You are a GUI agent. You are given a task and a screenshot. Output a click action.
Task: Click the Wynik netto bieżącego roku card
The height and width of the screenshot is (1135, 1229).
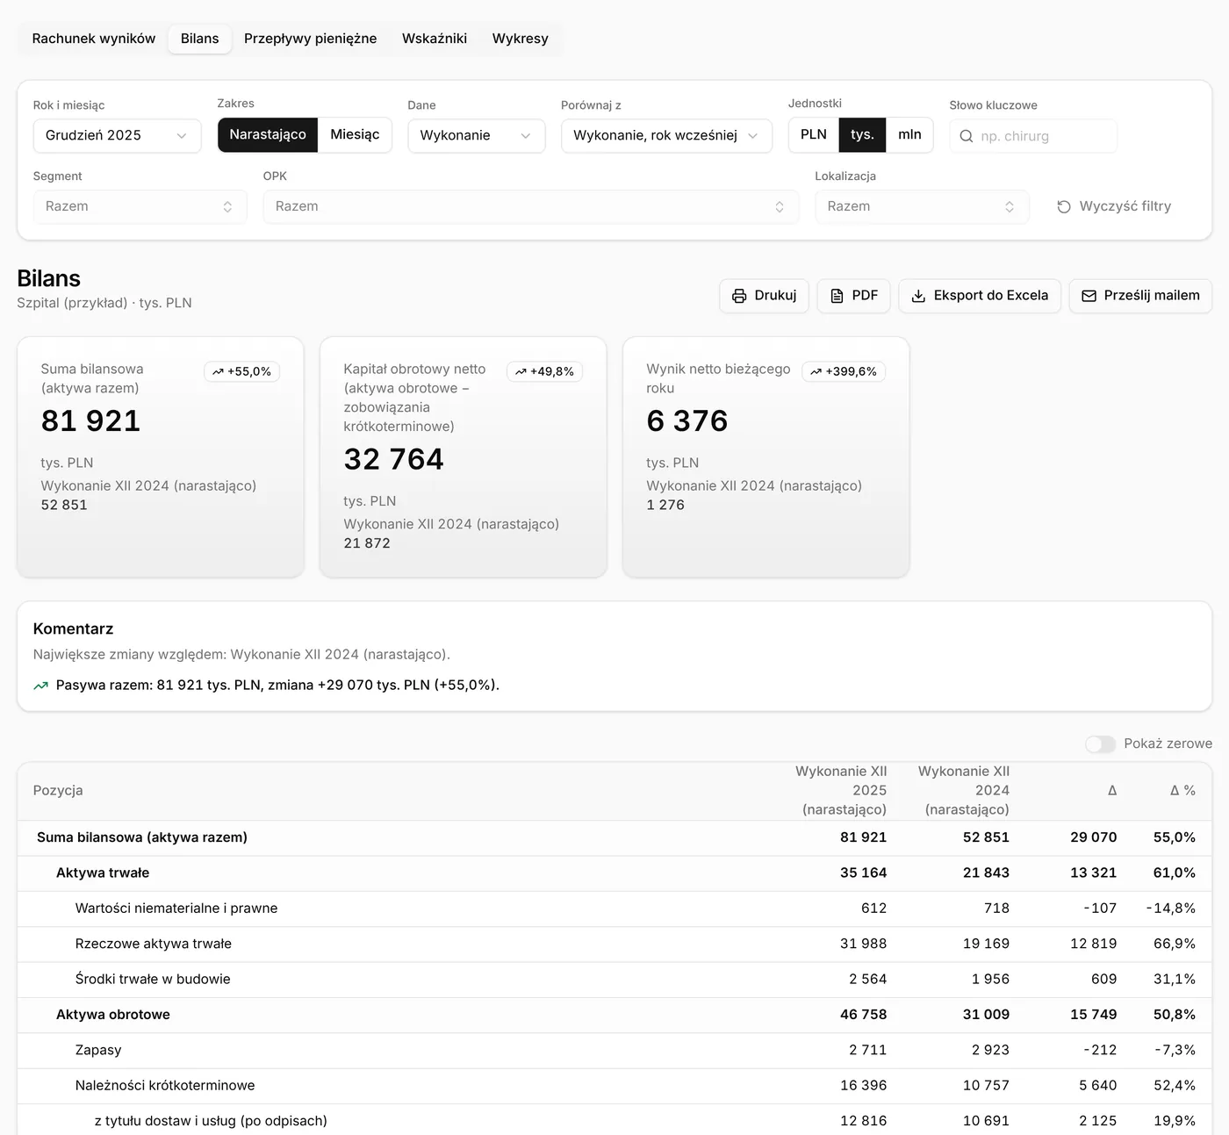point(766,457)
